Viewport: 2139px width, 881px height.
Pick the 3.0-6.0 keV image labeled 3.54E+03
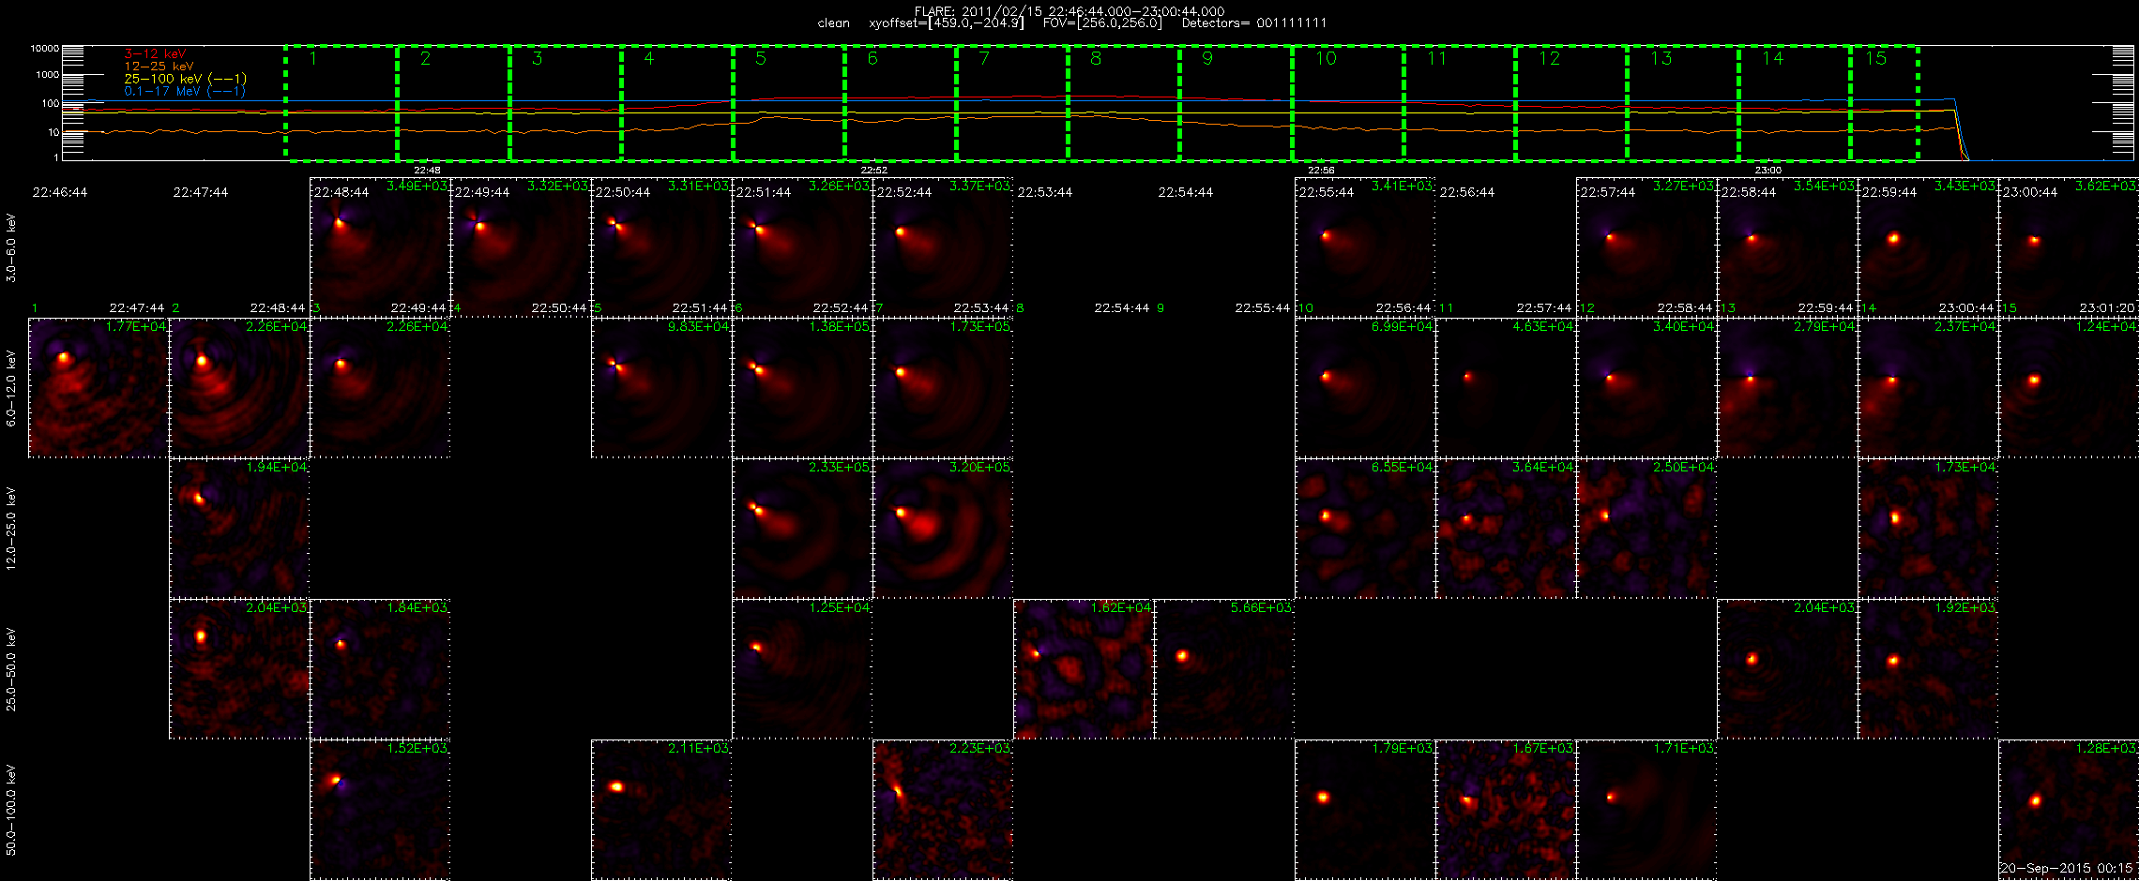click(1787, 247)
